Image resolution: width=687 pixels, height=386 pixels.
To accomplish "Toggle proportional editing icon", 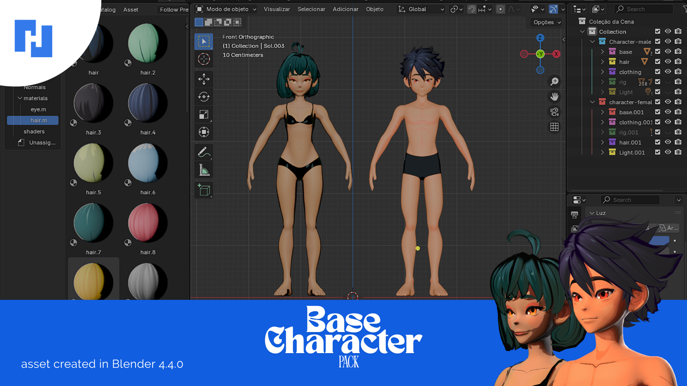I will click(501, 9).
